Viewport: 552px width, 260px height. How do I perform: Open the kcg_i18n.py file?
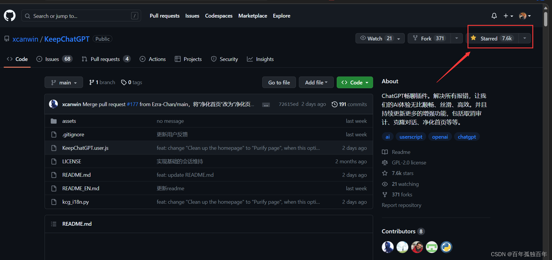[x=75, y=202]
